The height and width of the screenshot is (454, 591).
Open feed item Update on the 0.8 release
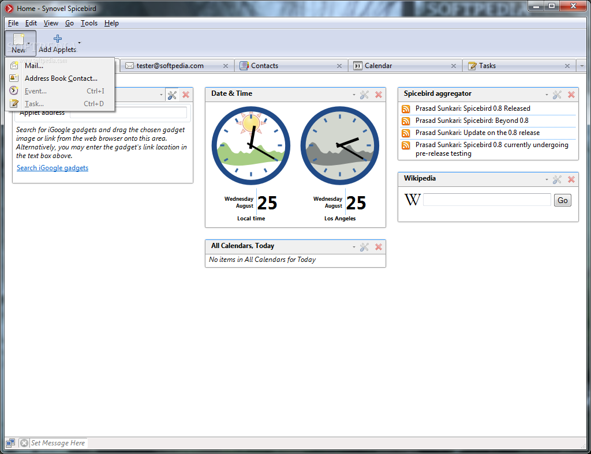(477, 133)
